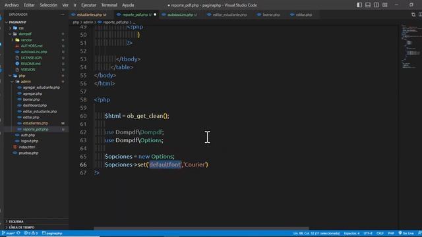Open borrar.php in explorer tree
Viewport: 422px width, 237px height.
(31, 99)
